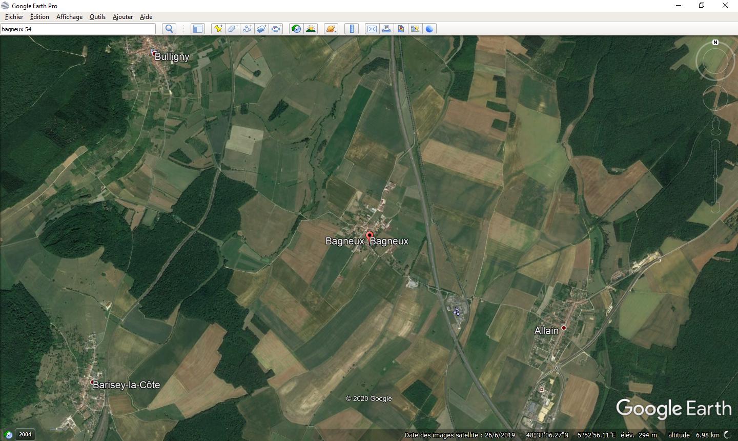Open the Aide menu
The width and height of the screenshot is (738, 441).
point(146,17)
